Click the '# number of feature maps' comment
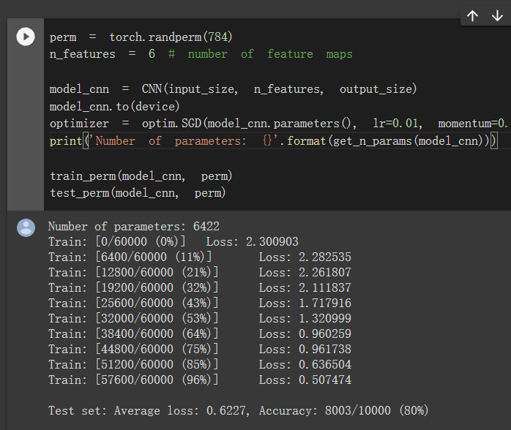The height and width of the screenshot is (430, 511). coord(261,53)
